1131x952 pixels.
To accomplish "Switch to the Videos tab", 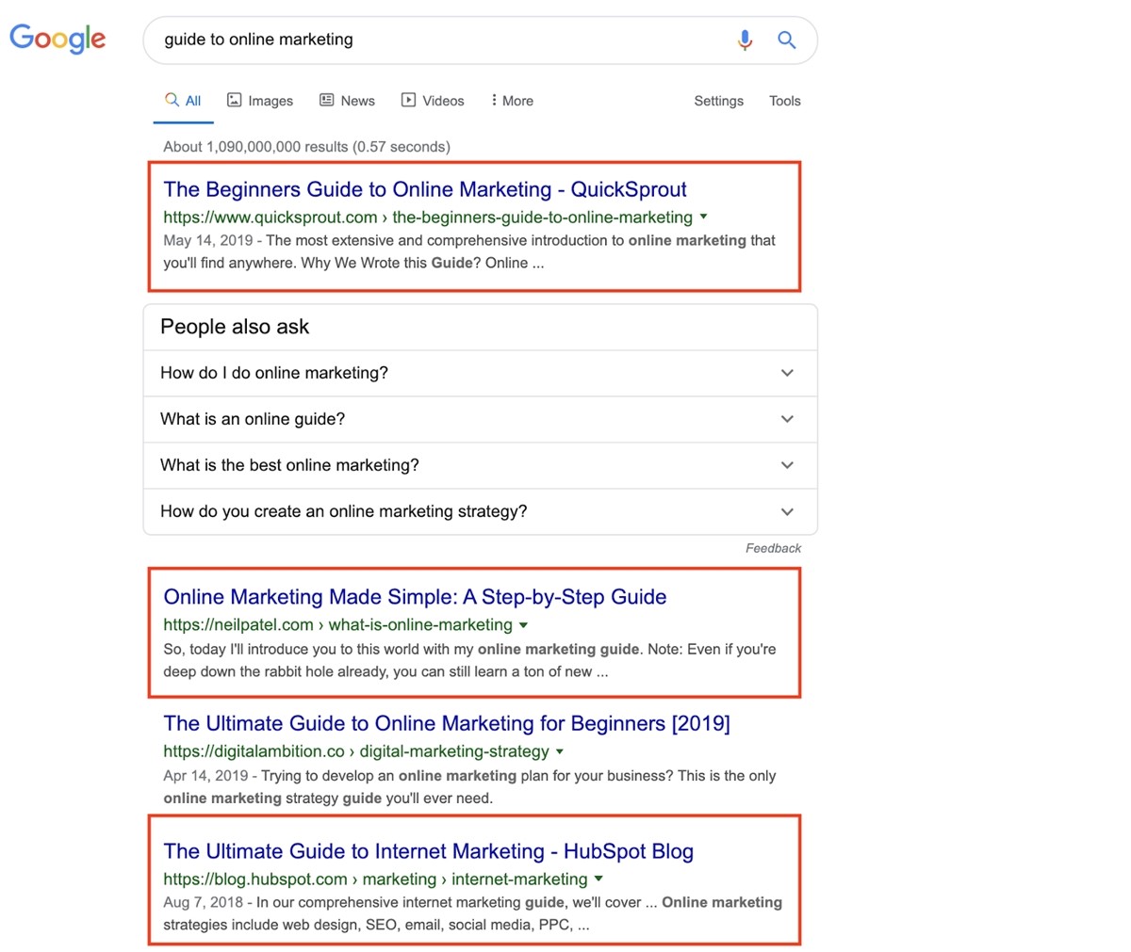I will click(433, 101).
